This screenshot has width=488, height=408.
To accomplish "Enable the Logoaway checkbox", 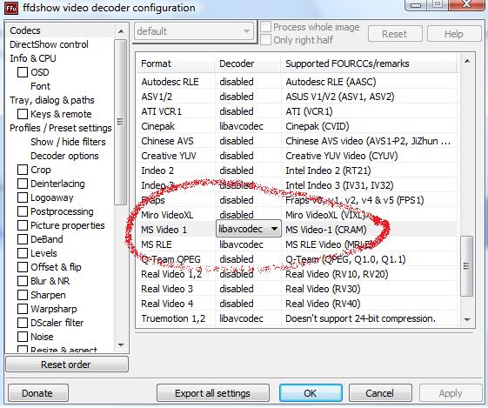I will click(x=23, y=197).
